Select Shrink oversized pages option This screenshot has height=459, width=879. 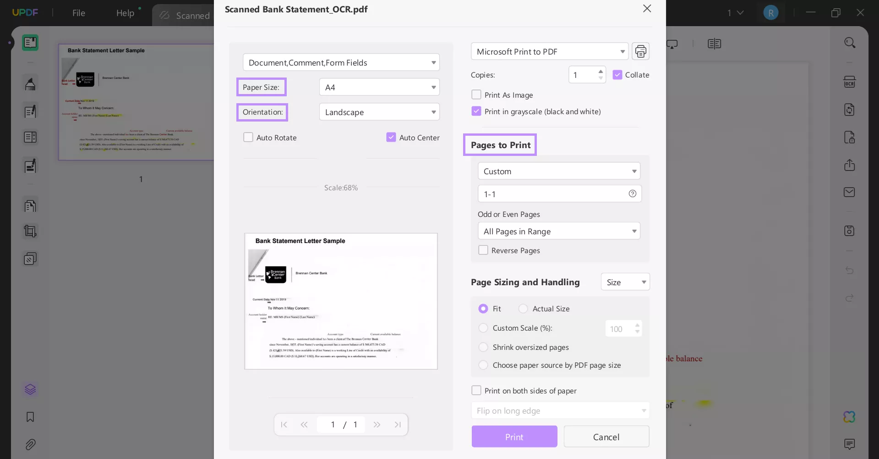pos(483,347)
